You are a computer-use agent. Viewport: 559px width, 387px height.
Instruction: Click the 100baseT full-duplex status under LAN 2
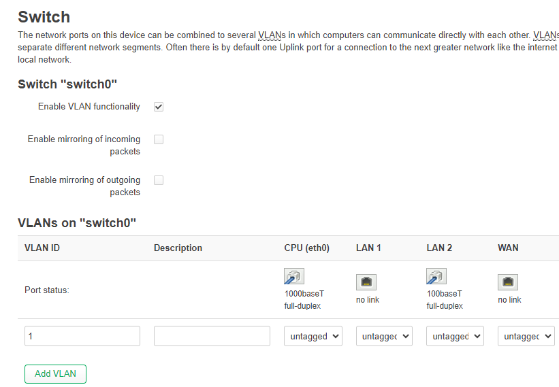click(x=445, y=300)
